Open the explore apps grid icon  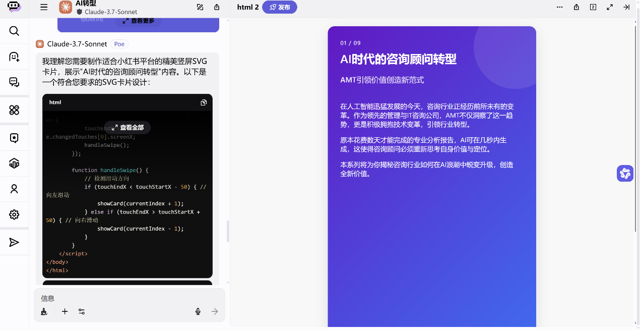tap(14, 109)
